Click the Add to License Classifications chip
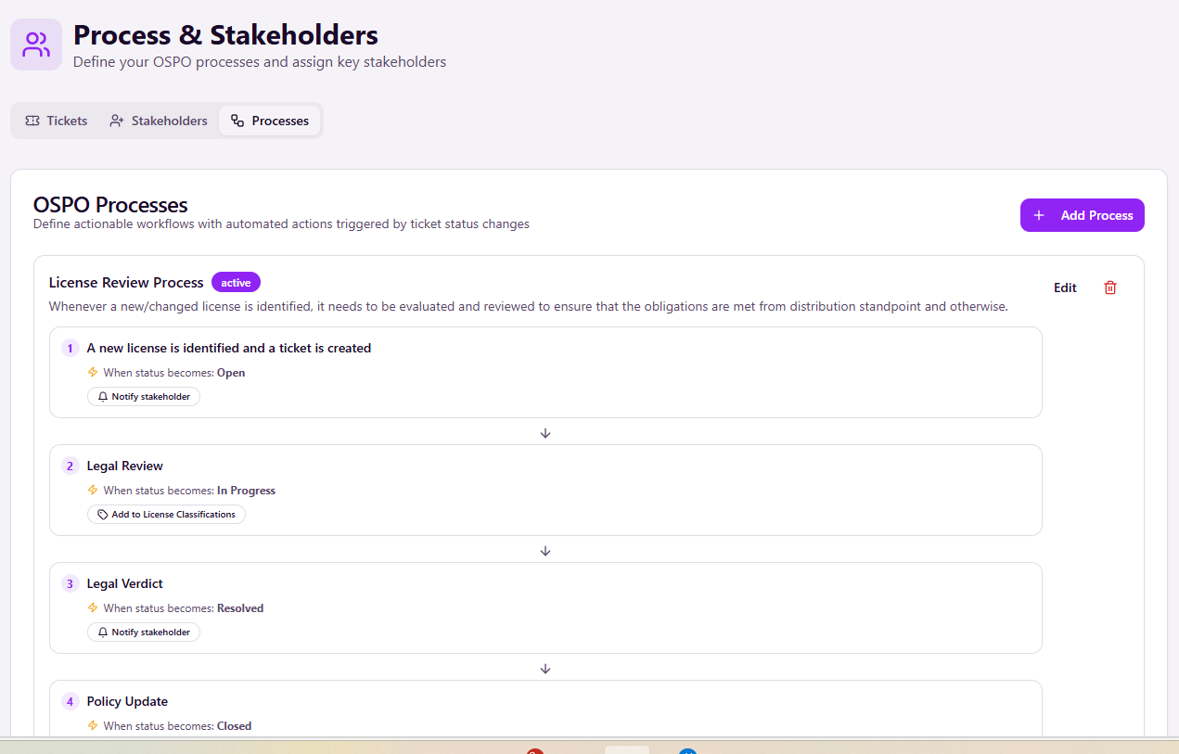Viewport: 1179px width, 754px height. pos(166,514)
